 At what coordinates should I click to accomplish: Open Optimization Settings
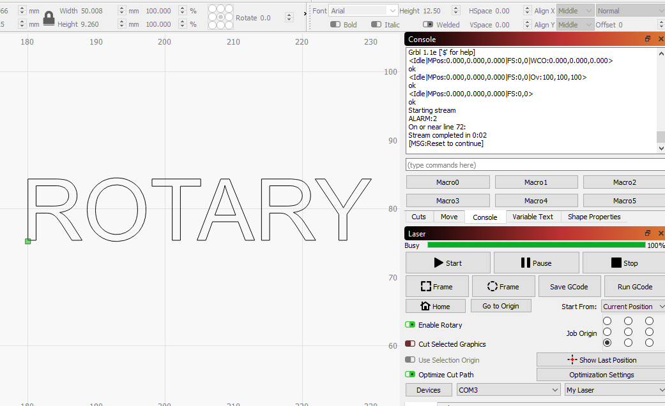coord(601,375)
